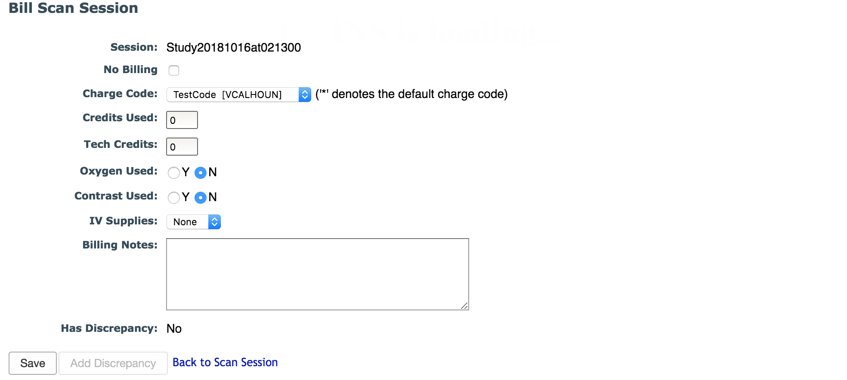Follow the Back to Scan Session link
847x380 pixels.
point(225,362)
